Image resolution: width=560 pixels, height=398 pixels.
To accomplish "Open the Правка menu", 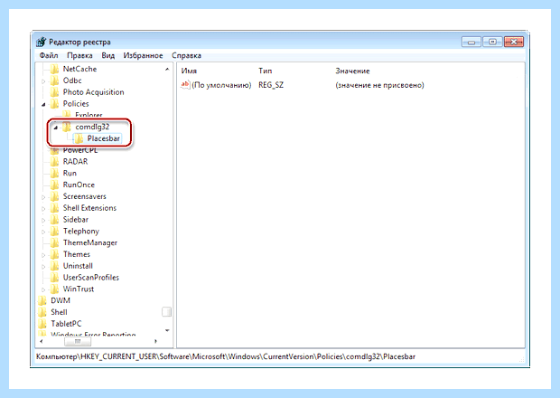I will tap(79, 55).
